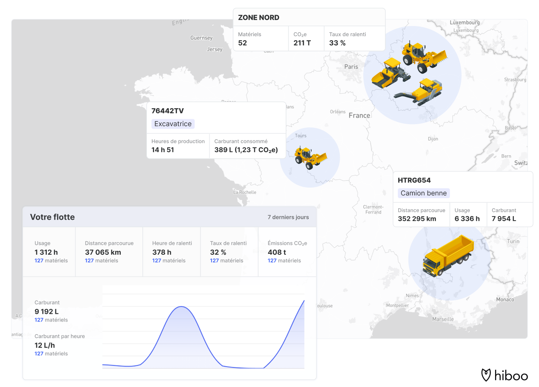Open 127 matériels under Carburant 9 192 L
The height and width of the screenshot is (387, 539).
click(51, 320)
